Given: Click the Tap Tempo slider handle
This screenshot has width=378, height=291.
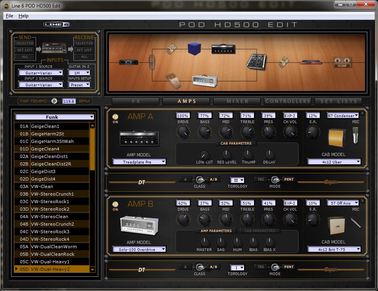Looking at the screenshot, I should click(54, 101).
